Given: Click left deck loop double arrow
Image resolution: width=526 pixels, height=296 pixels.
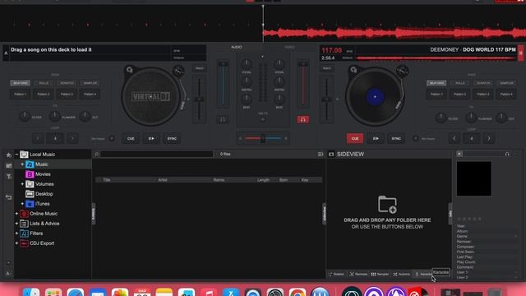Looking at the screenshot, I should click(x=72, y=138).
